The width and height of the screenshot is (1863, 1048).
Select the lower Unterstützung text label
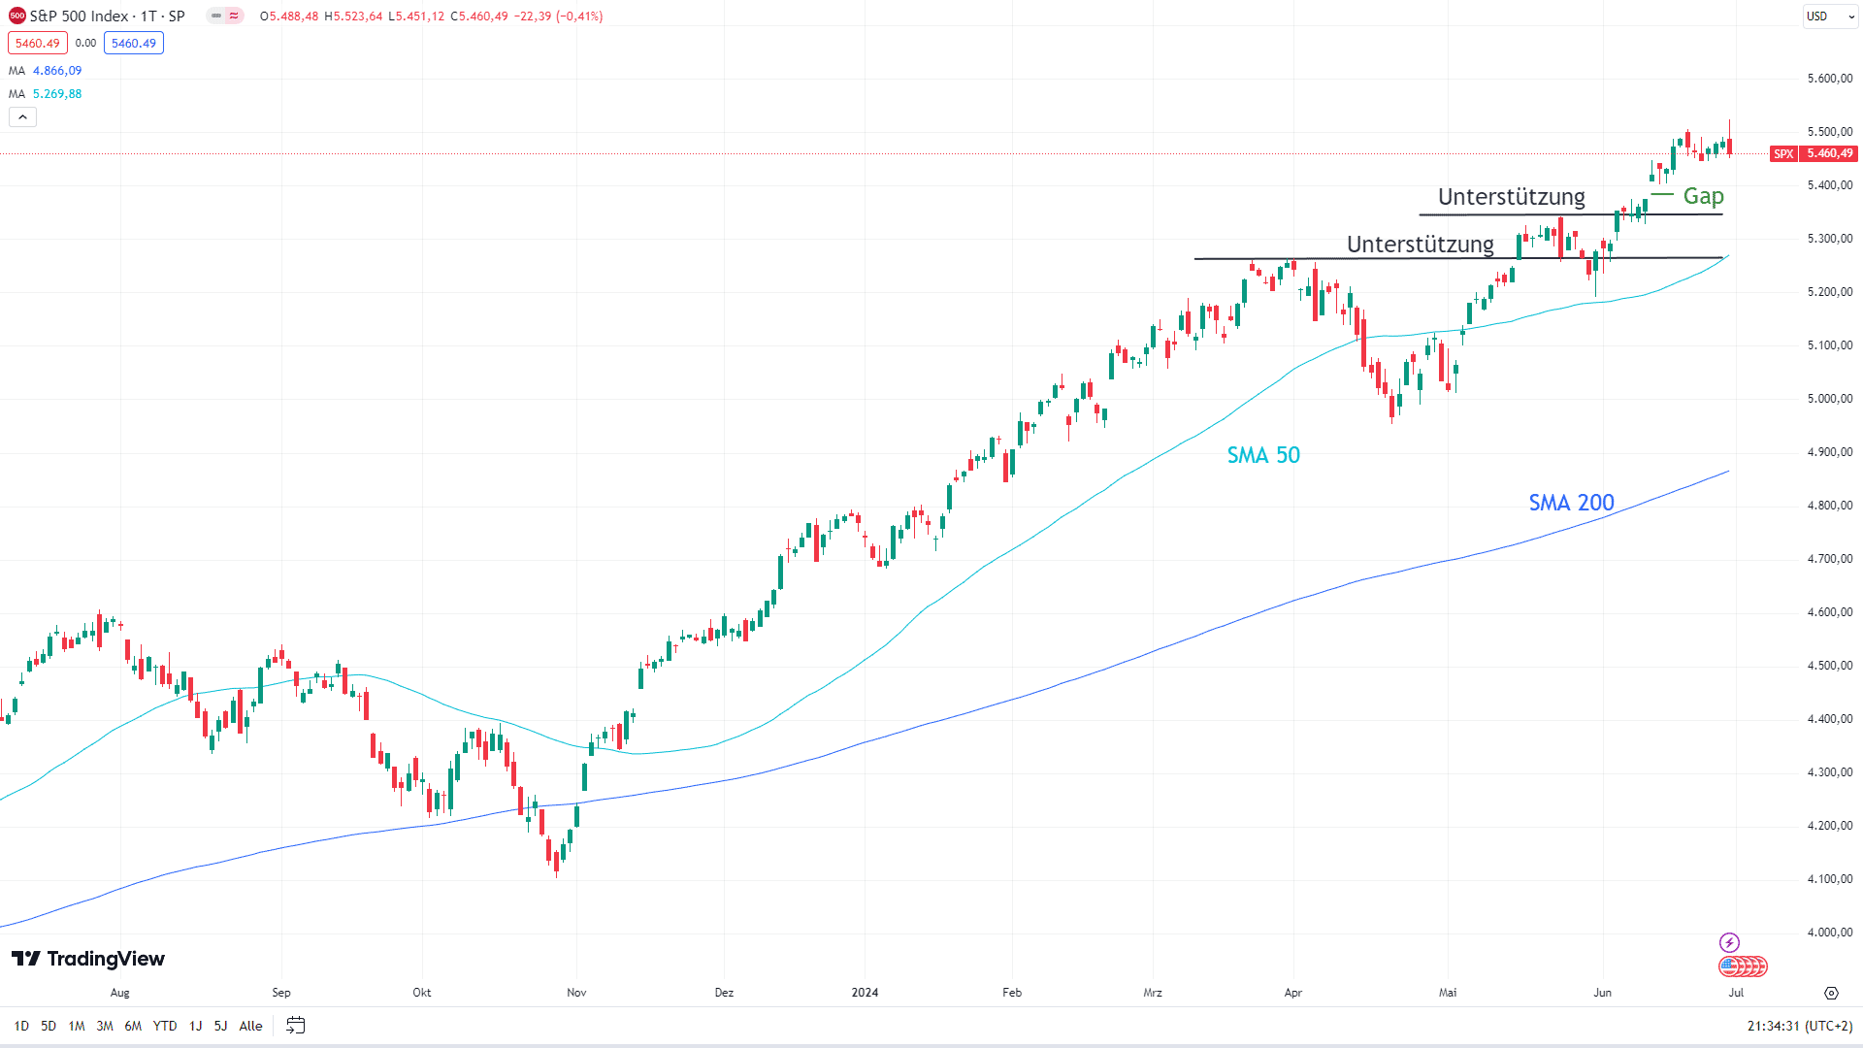1420,245
